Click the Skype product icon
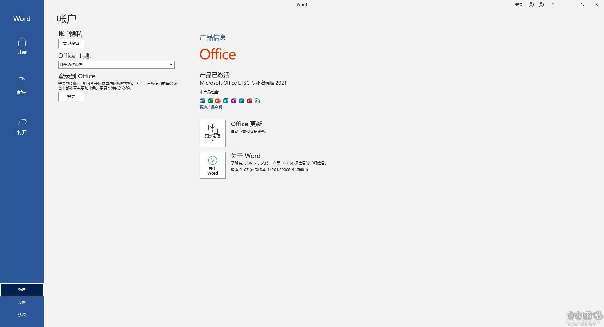 click(x=257, y=101)
